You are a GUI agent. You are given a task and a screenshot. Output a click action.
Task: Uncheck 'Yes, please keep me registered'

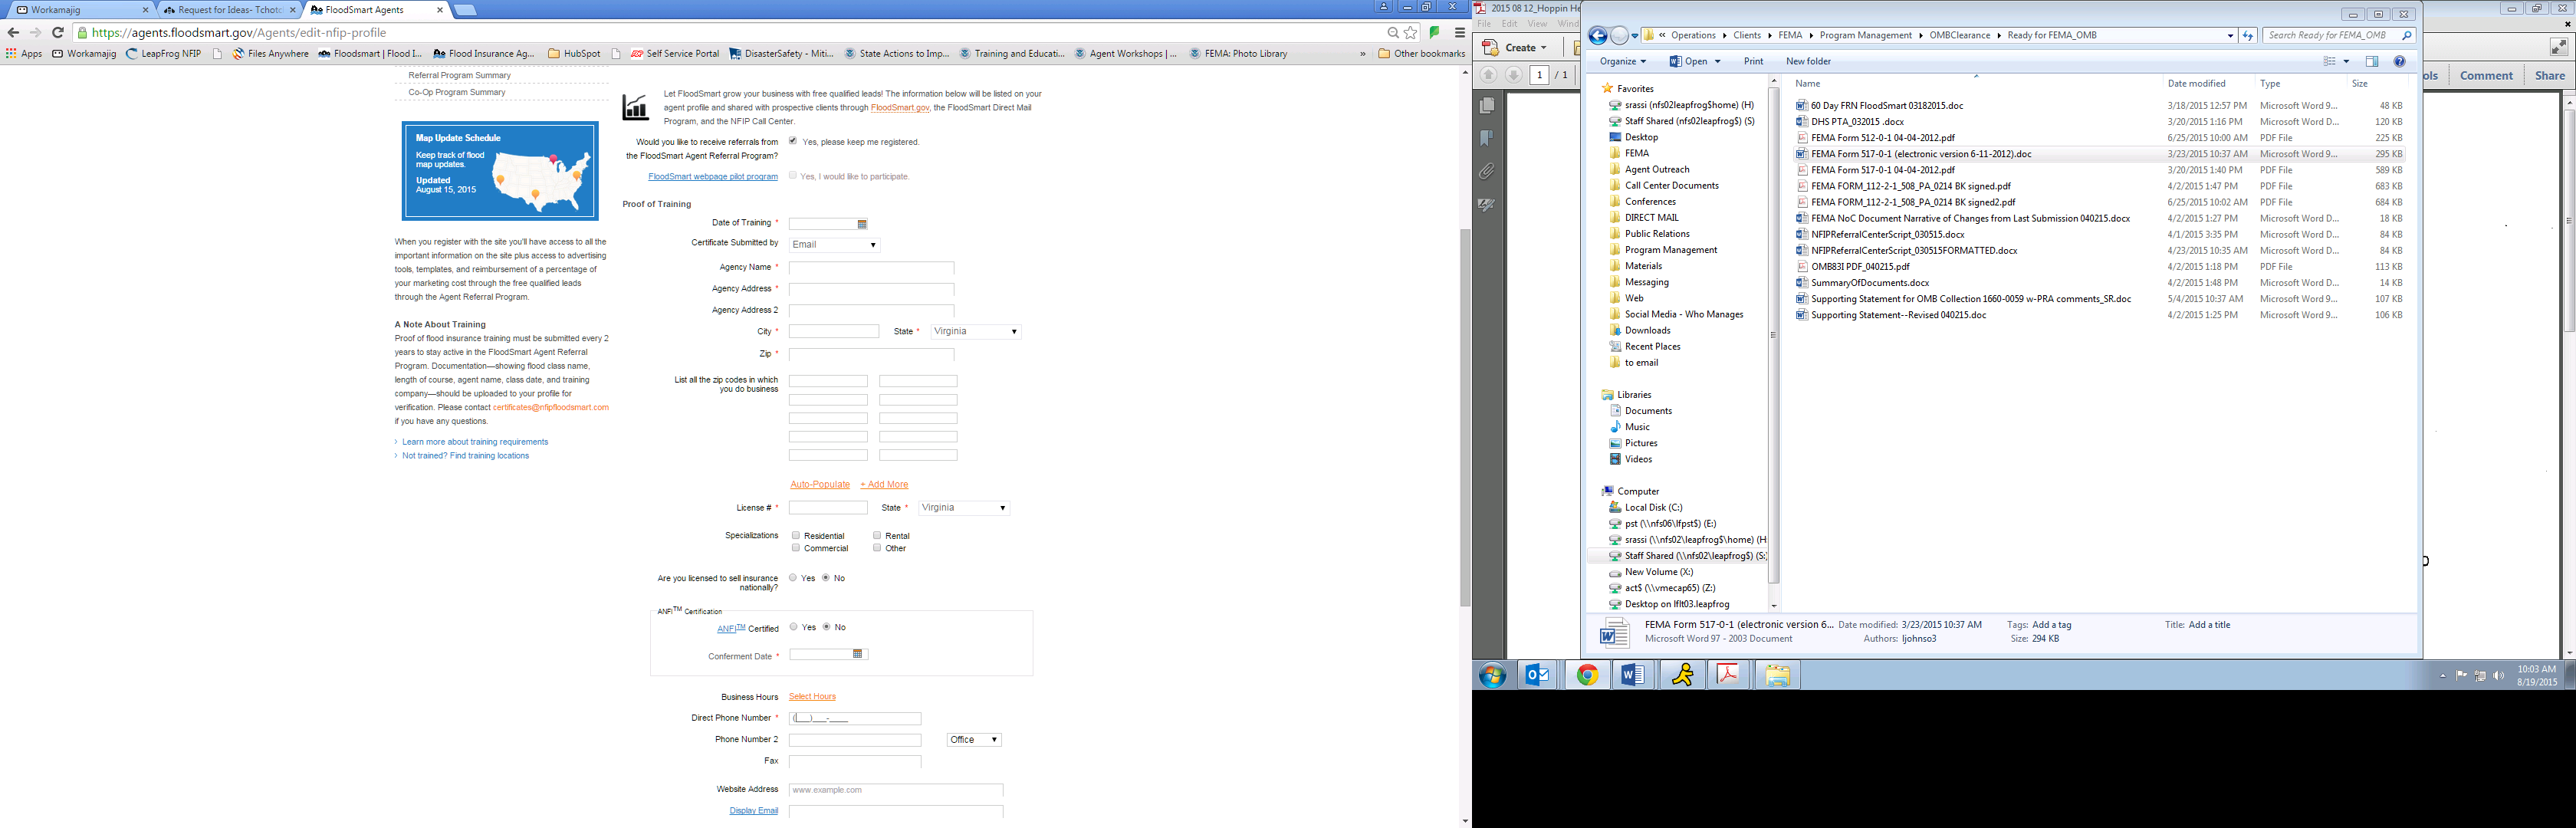(793, 141)
